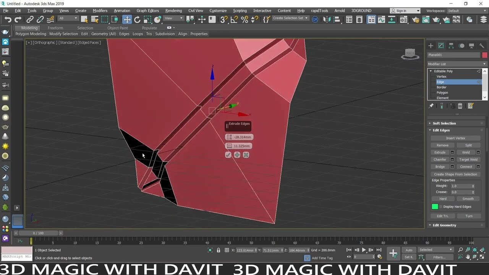Click the Pin Stack icon
This screenshot has width=489, height=275.
(x=431, y=105)
